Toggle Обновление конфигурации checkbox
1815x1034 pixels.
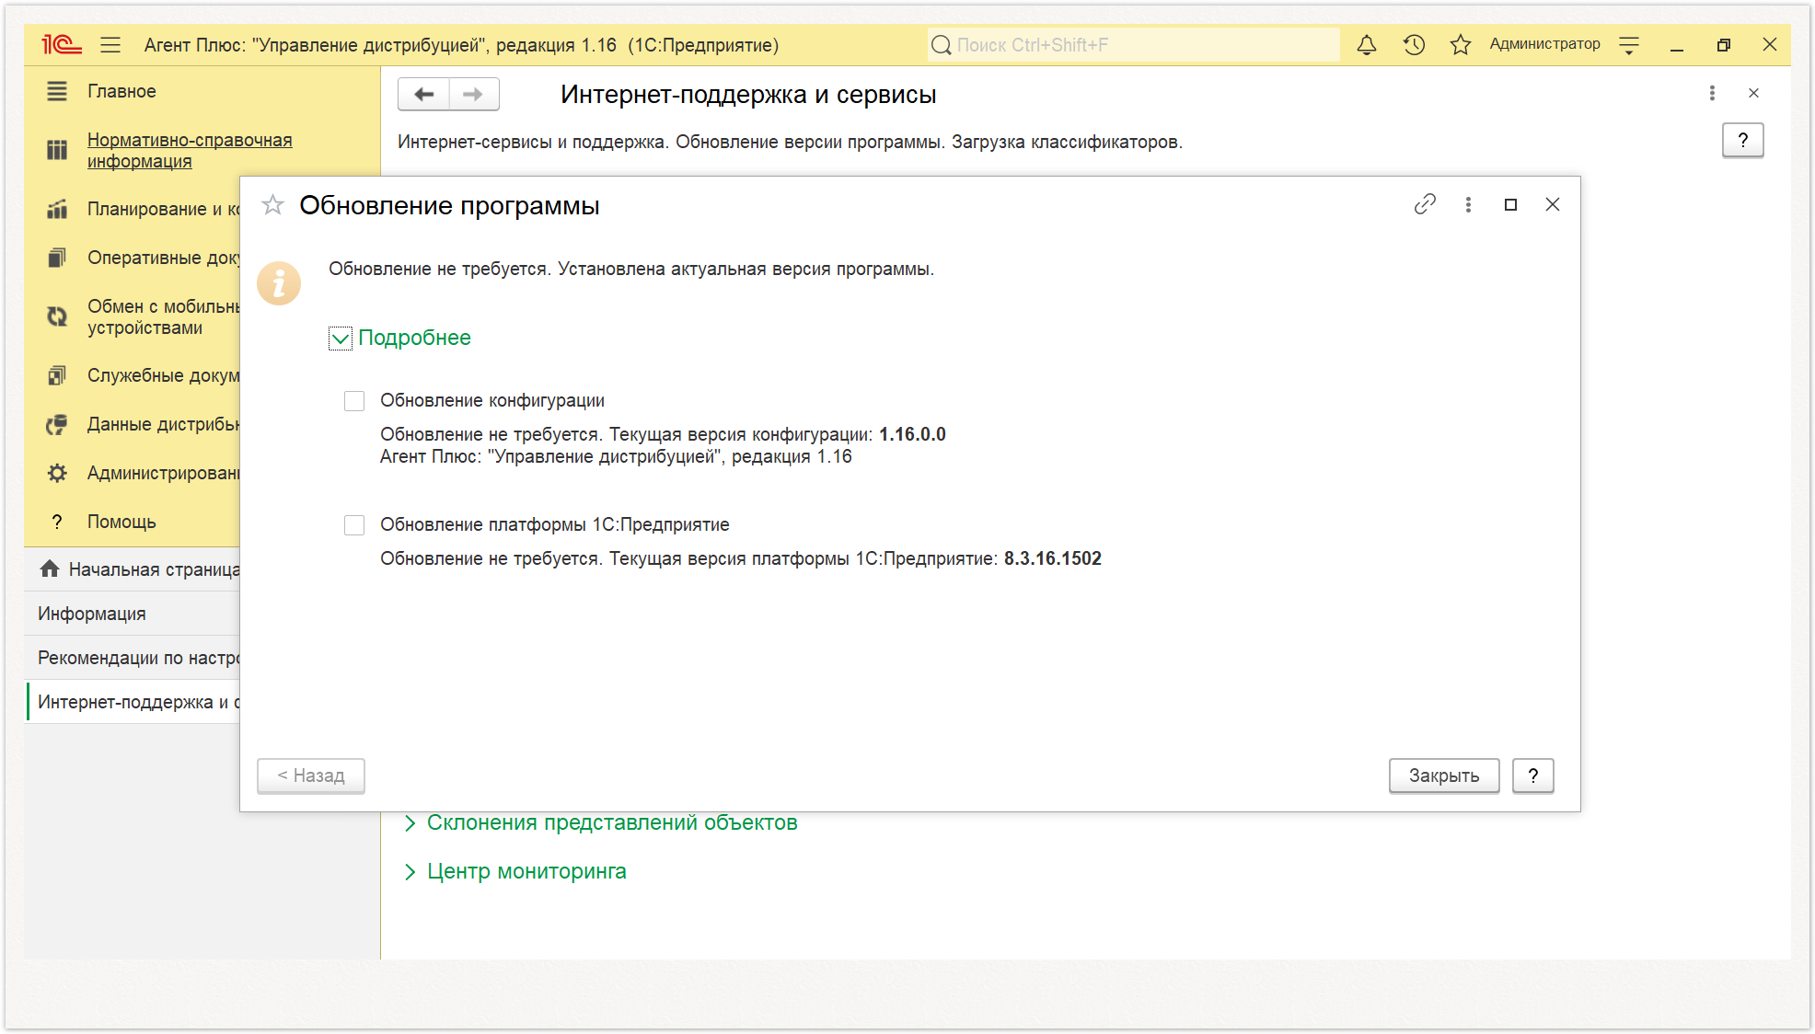354,401
